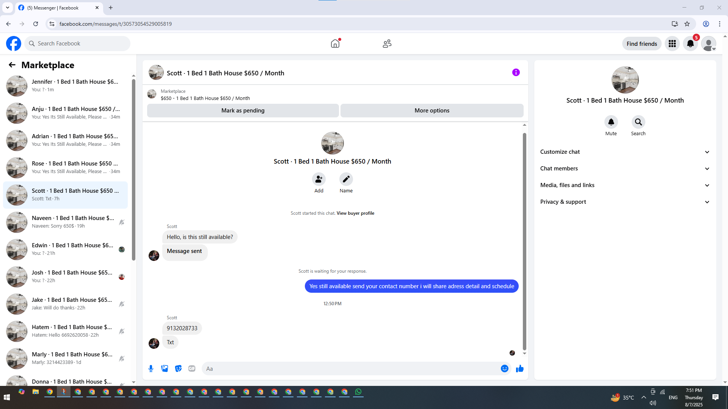
Task: Open the notifications bell with badge
Action: 690,44
